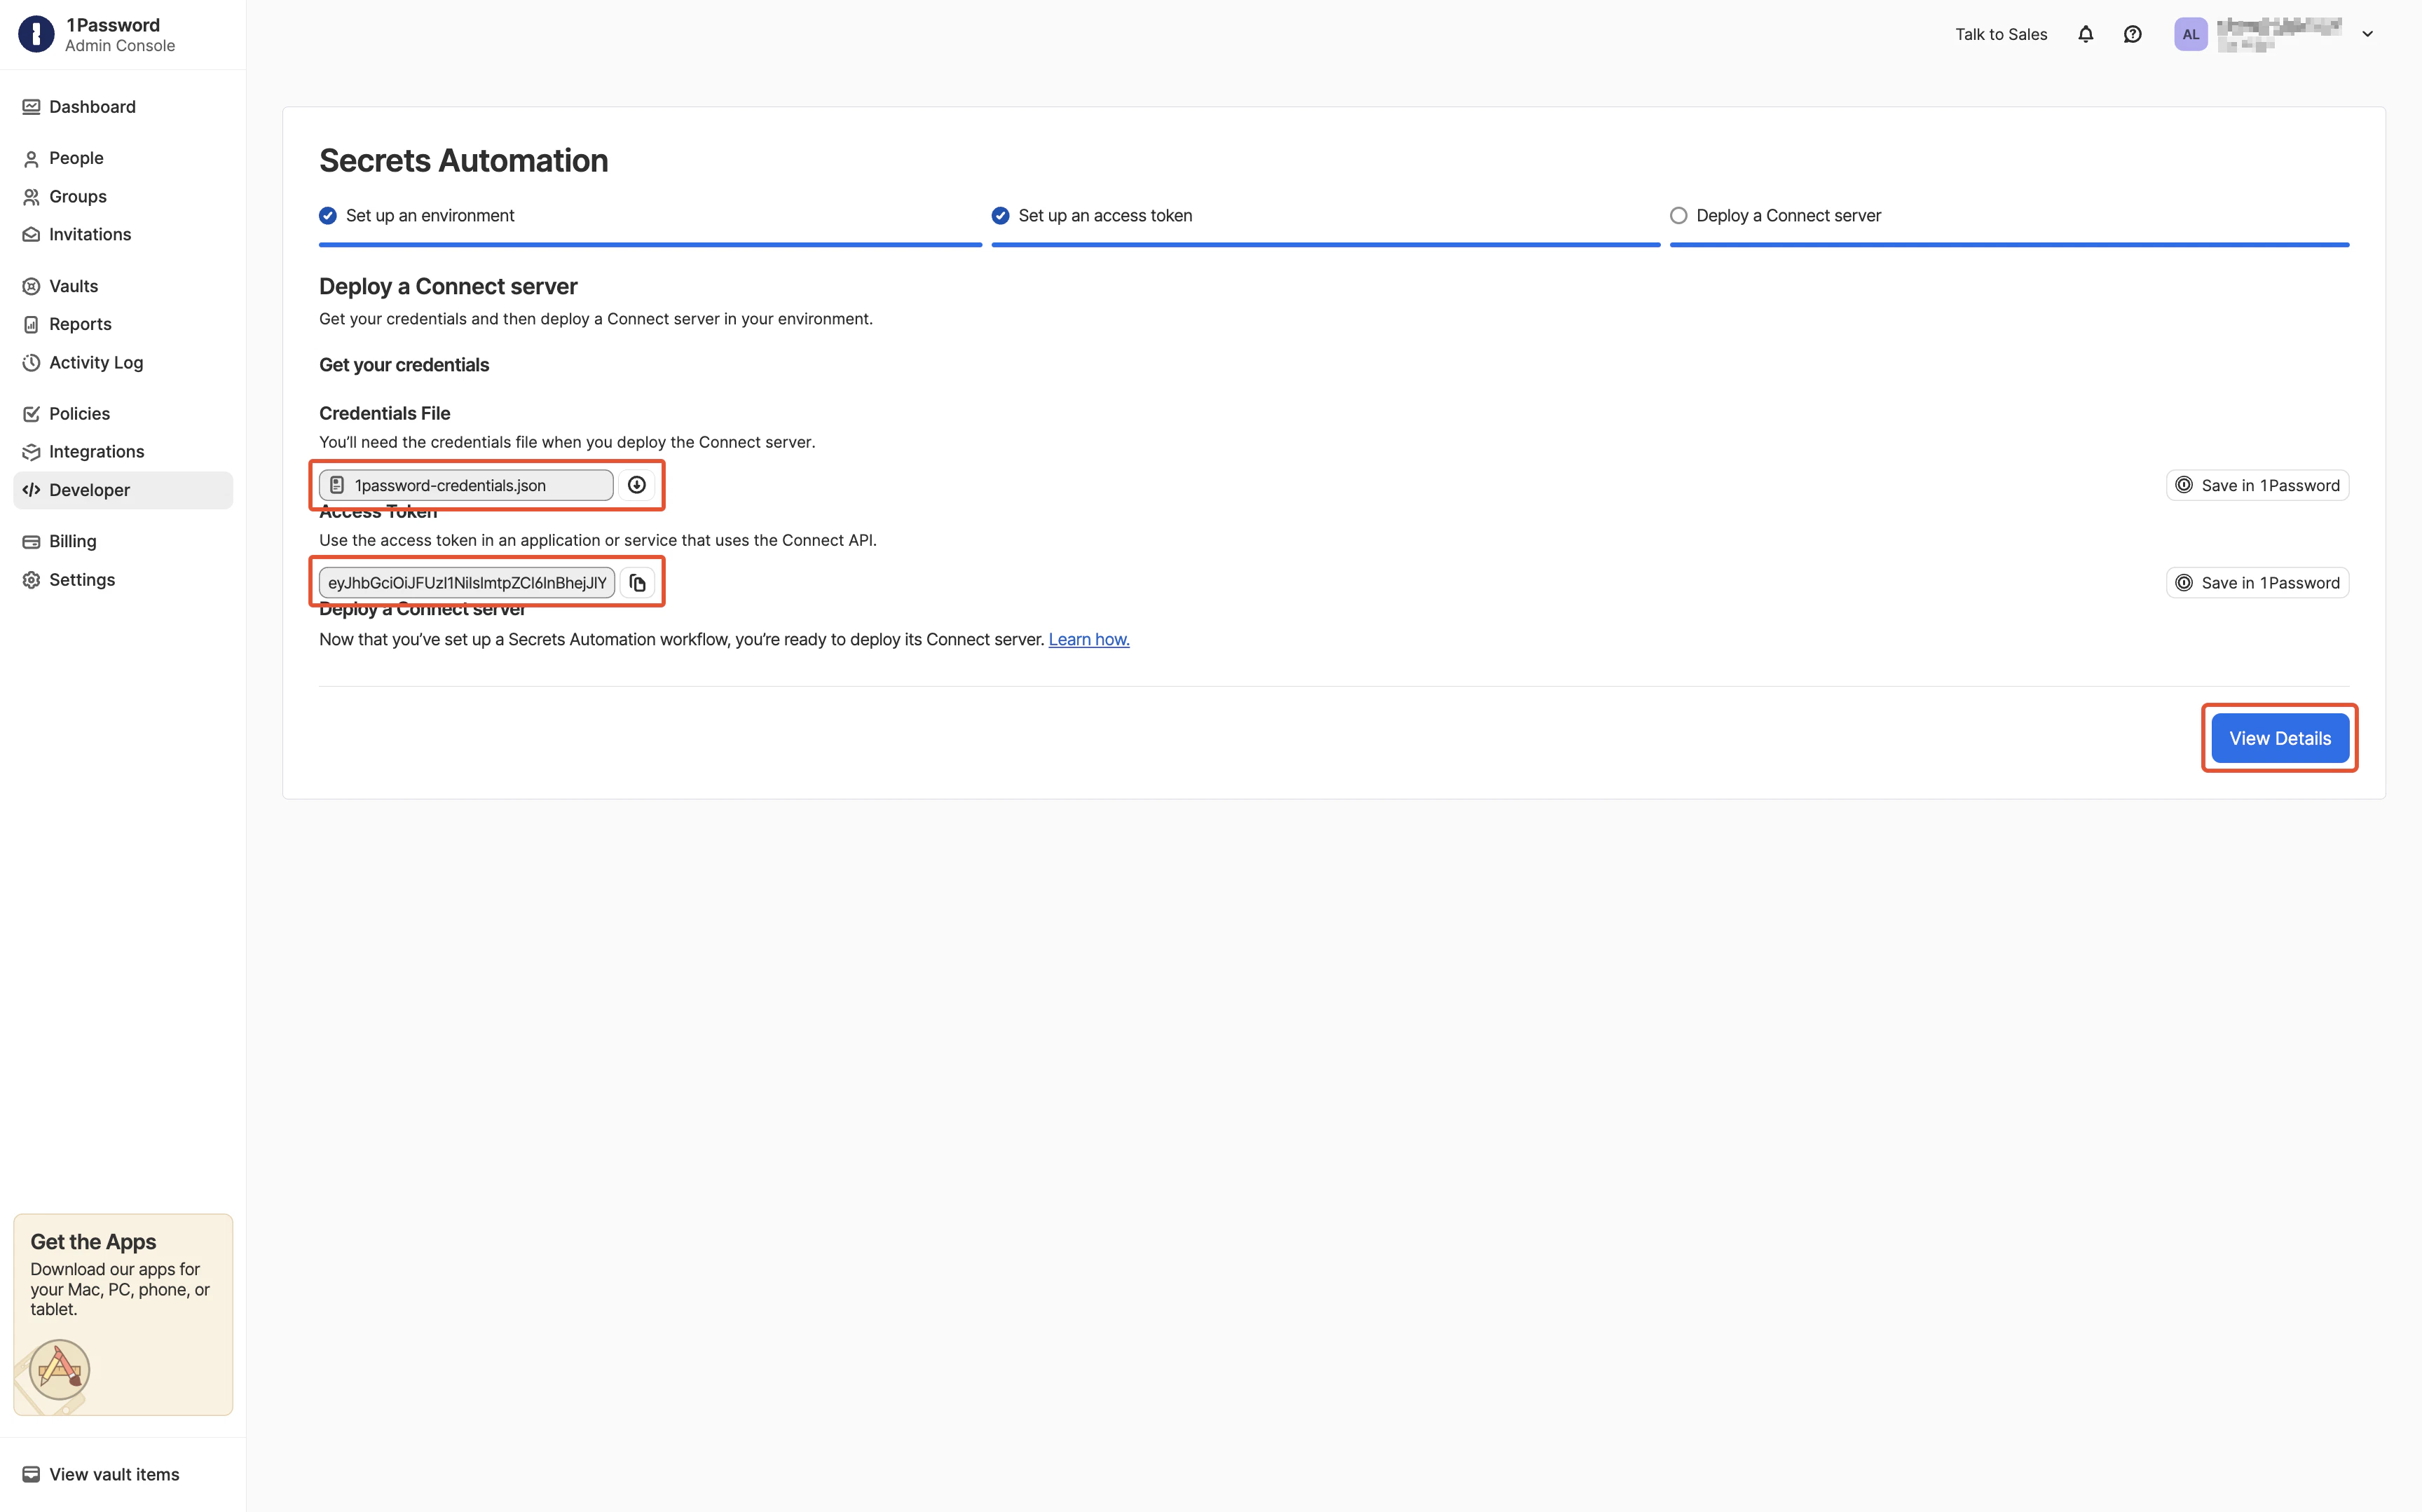
Task: Save access token in 1Password
Action: click(x=2257, y=583)
